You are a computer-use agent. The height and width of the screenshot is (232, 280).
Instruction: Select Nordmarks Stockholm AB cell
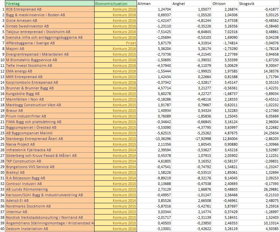50,206
